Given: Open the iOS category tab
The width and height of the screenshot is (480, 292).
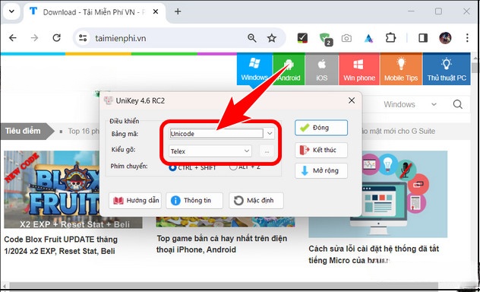Looking at the screenshot, I should [x=322, y=69].
